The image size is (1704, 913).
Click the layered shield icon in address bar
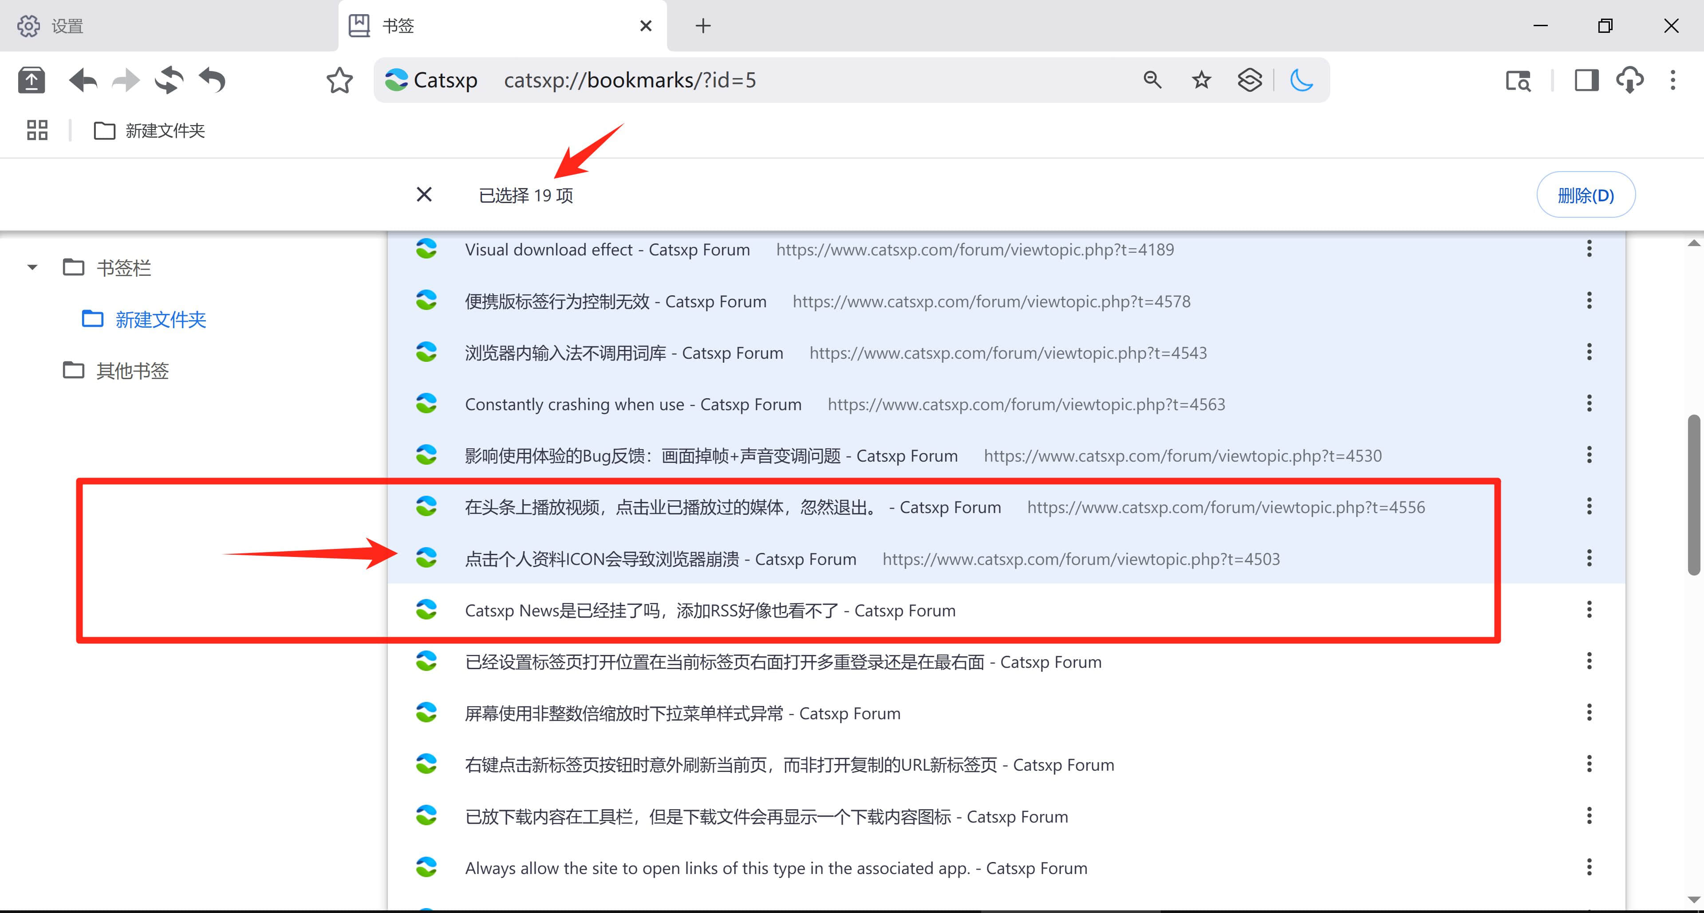[1250, 80]
